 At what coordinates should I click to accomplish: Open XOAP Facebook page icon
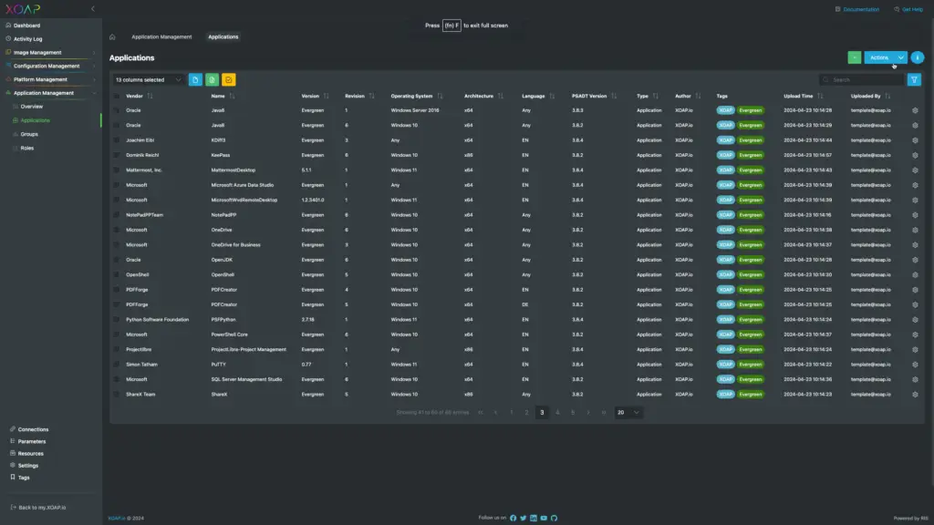tap(513, 518)
